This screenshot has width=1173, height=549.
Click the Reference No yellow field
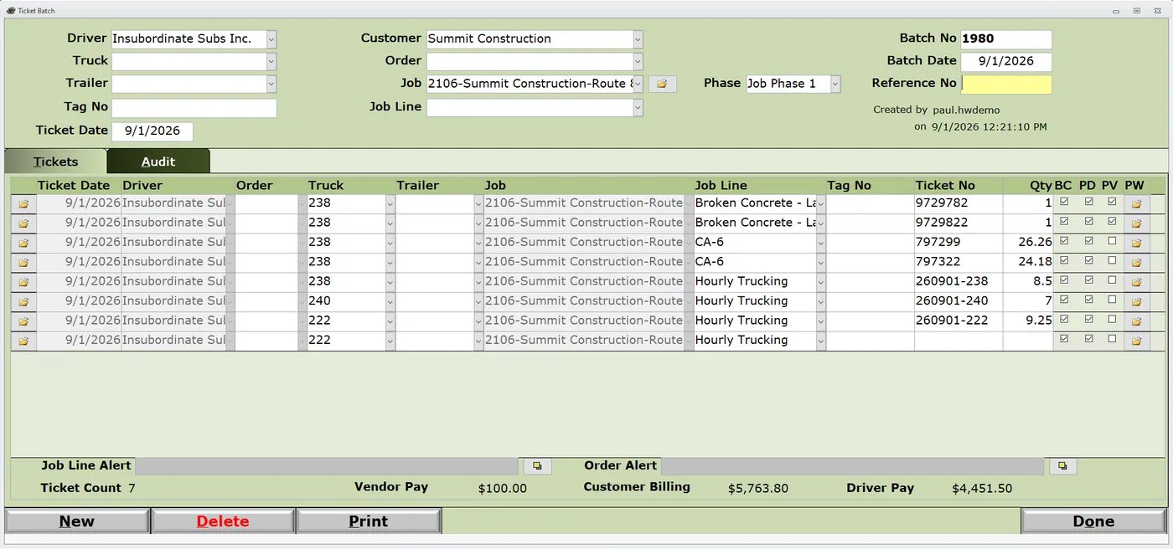click(1006, 84)
